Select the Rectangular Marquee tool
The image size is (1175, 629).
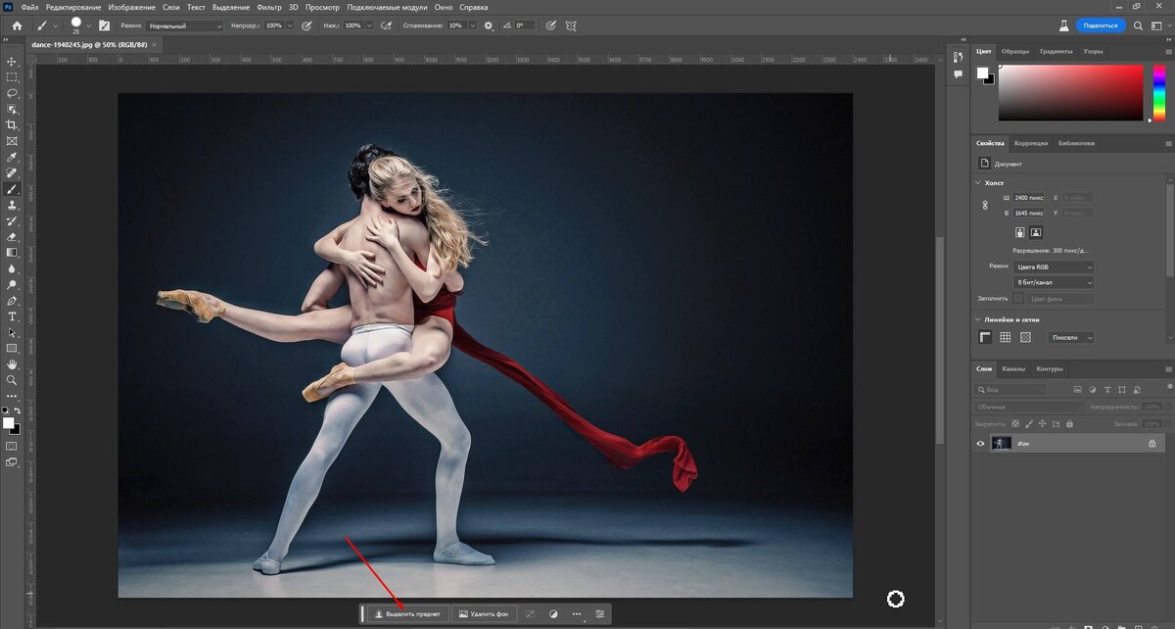point(12,76)
